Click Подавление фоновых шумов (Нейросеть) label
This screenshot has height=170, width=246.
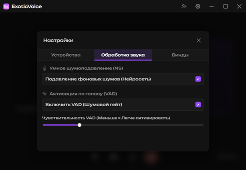point(98,79)
